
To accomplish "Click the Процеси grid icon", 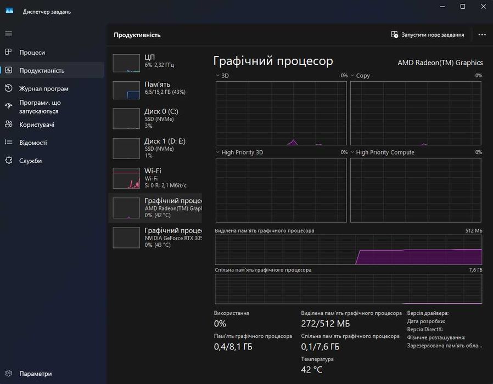I will pos(8,52).
